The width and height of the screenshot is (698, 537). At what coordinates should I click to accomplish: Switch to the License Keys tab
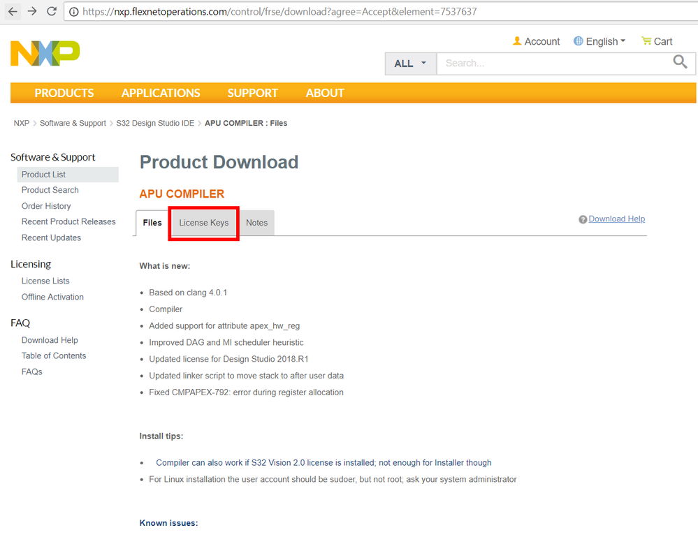click(204, 223)
